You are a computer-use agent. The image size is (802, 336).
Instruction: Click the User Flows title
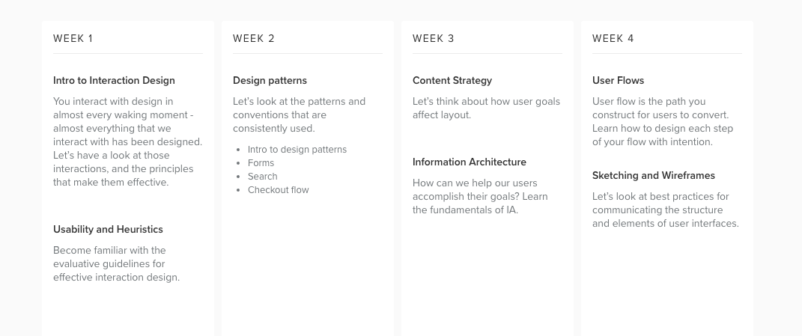point(618,80)
